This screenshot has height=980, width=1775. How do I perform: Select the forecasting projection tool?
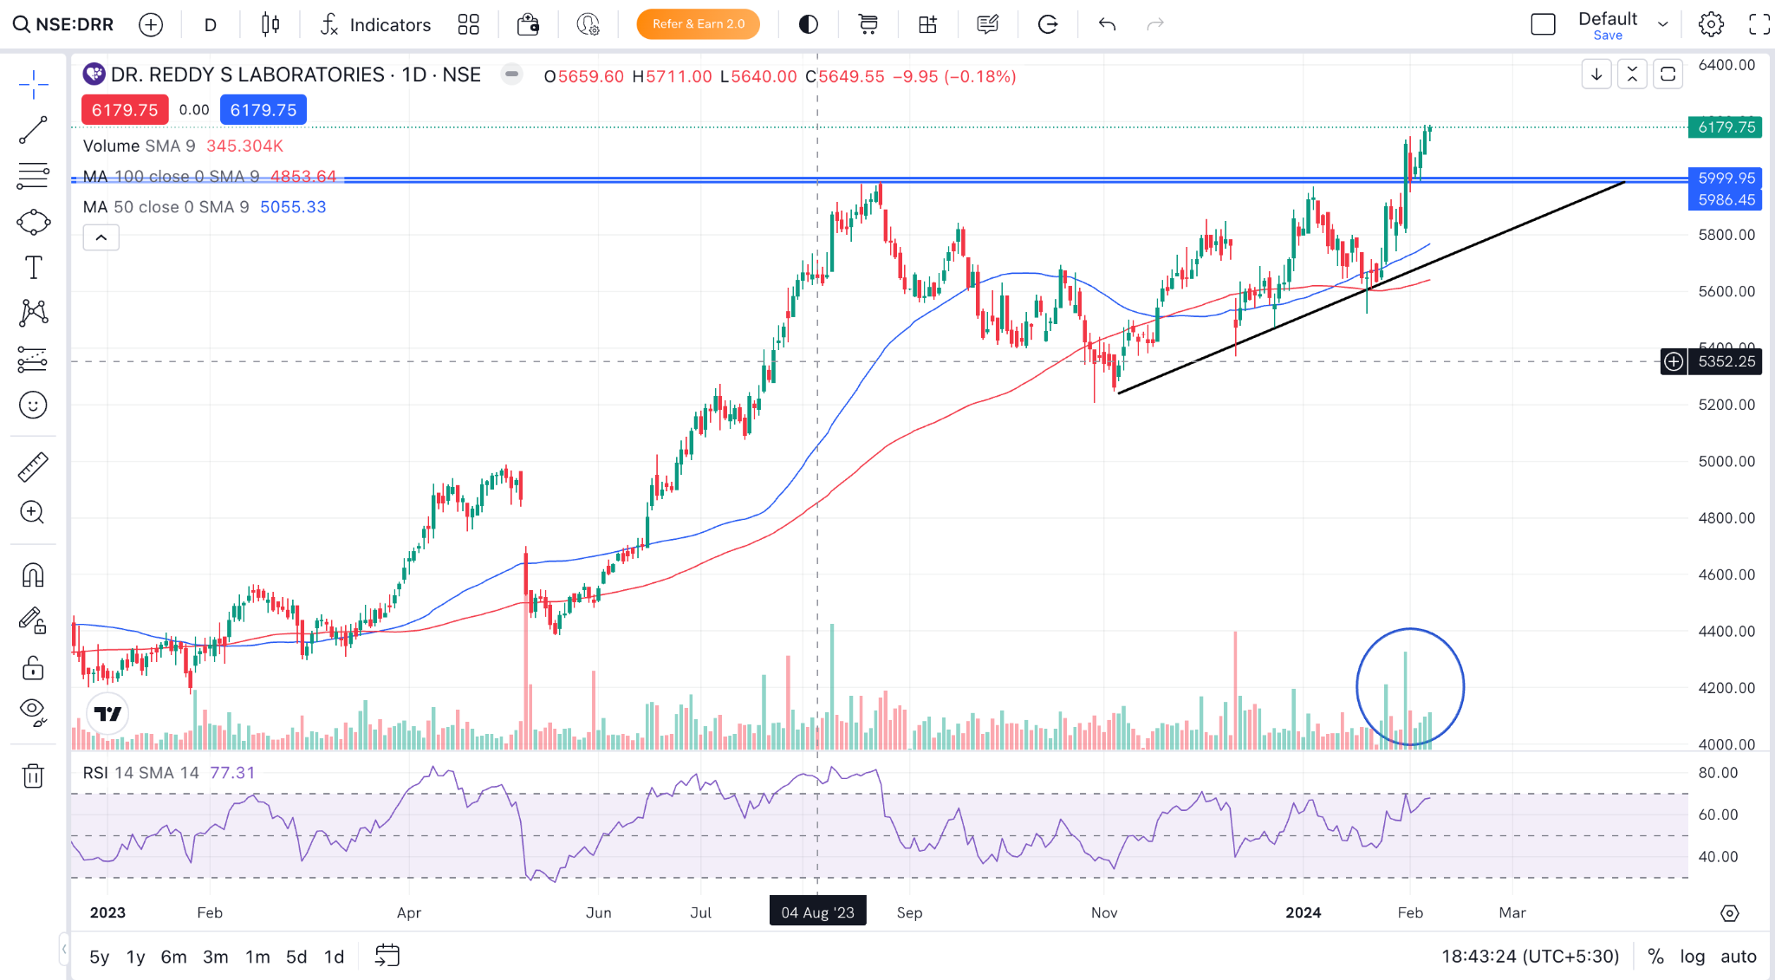(33, 359)
